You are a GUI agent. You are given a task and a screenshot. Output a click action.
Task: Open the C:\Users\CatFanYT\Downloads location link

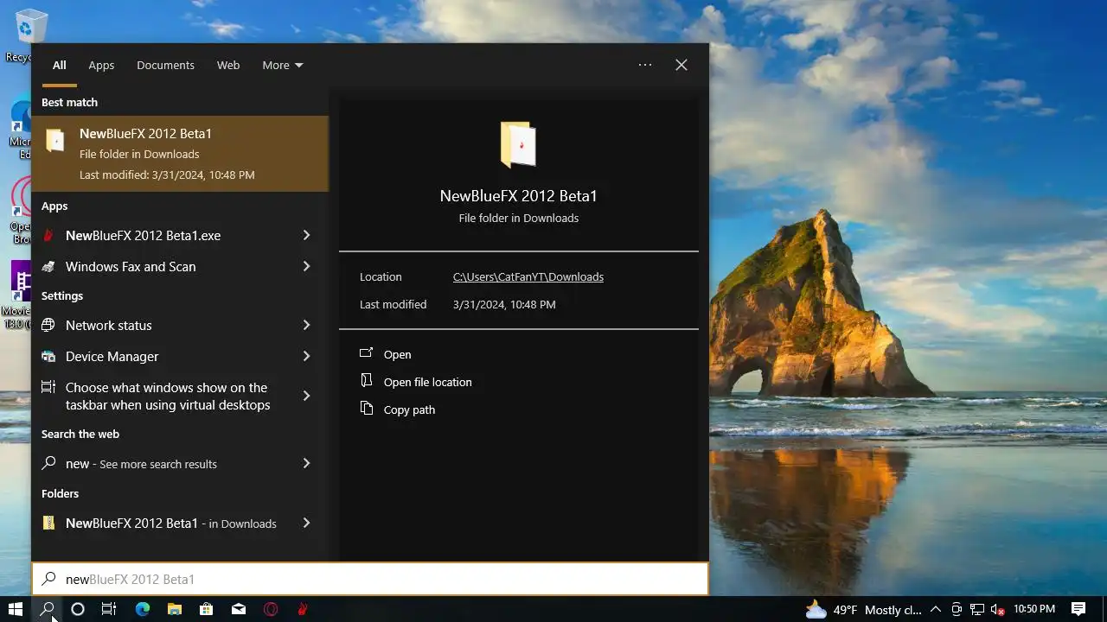(528, 277)
